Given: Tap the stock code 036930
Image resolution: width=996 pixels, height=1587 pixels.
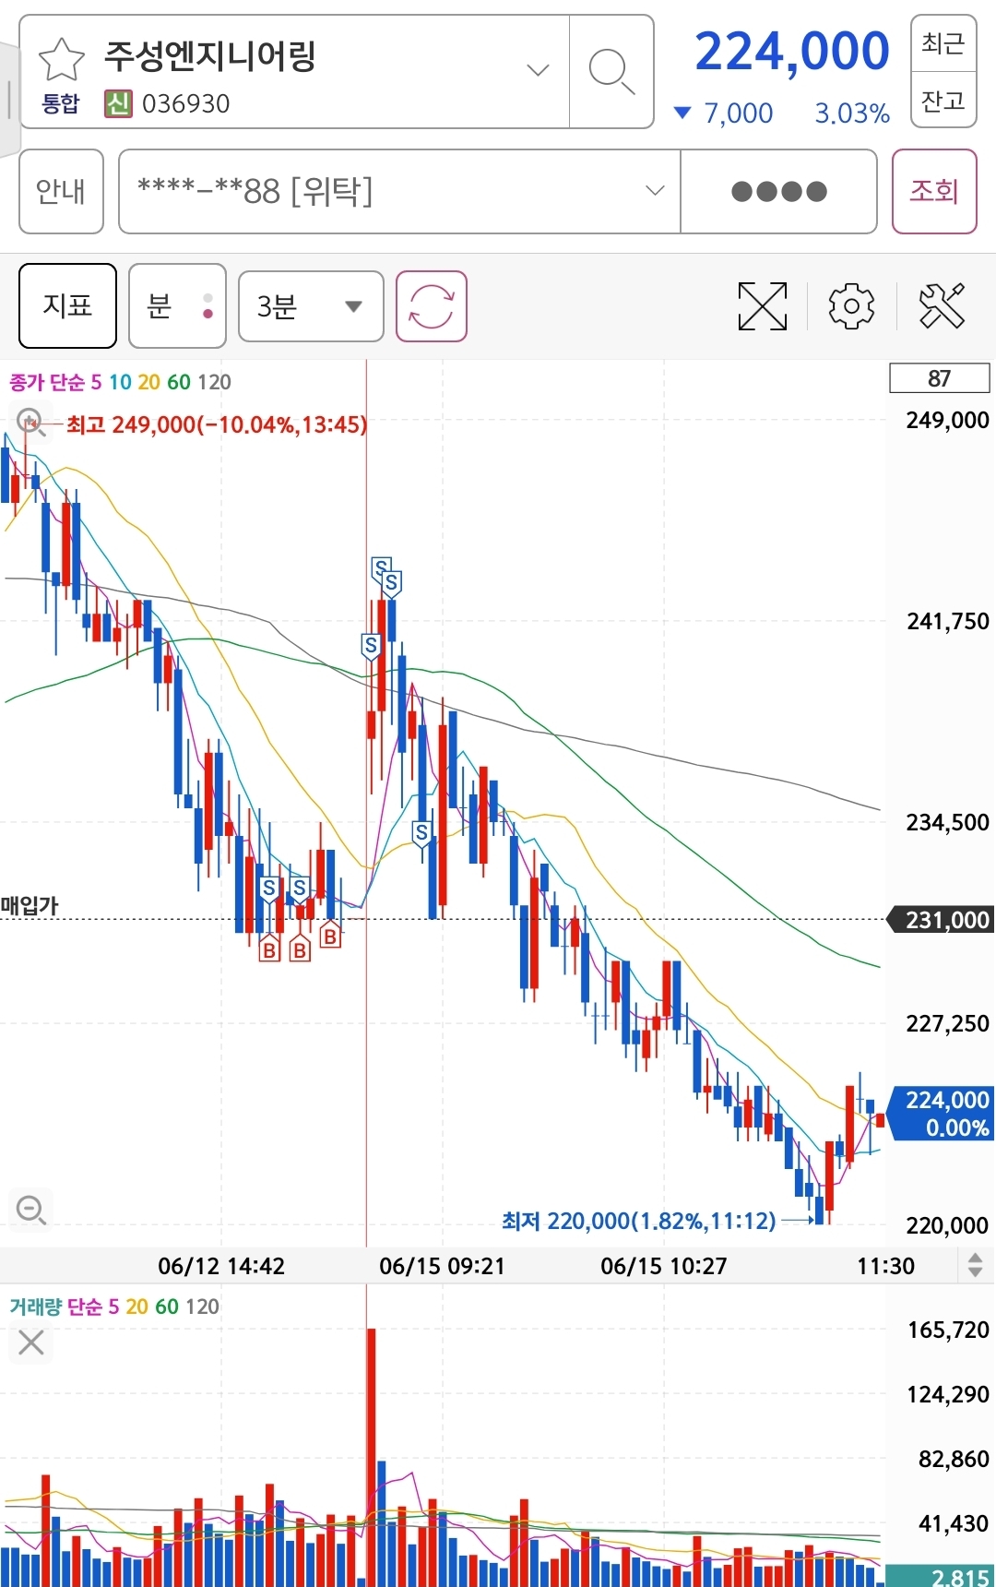Looking at the screenshot, I should tap(185, 103).
